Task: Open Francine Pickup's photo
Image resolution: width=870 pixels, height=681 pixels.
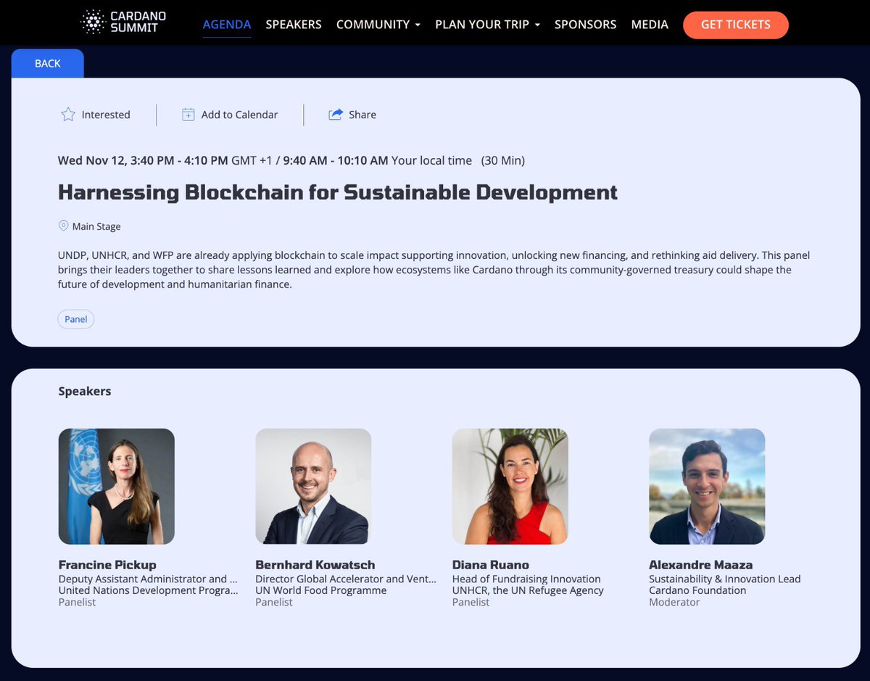Action: pyautogui.click(x=117, y=487)
